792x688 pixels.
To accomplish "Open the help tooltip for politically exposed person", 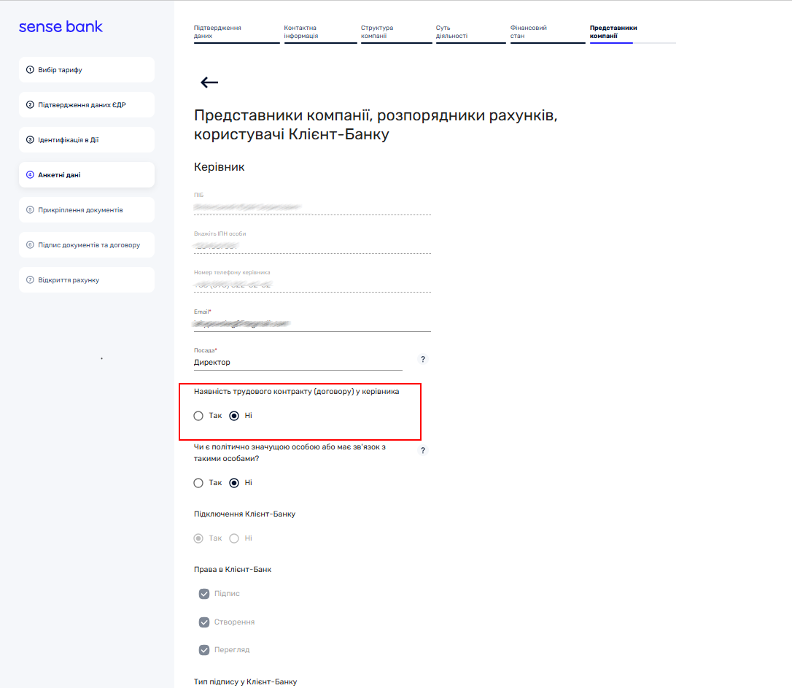I will click(423, 450).
